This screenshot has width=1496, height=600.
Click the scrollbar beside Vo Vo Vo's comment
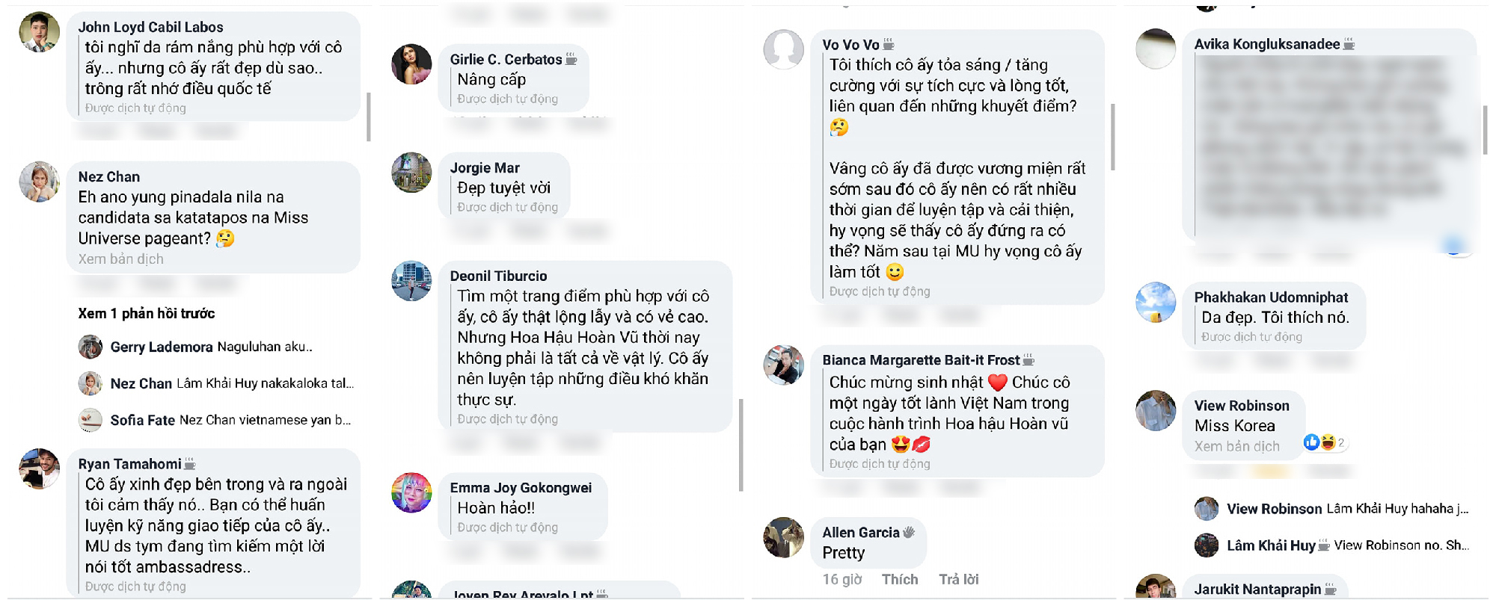coord(1112,137)
